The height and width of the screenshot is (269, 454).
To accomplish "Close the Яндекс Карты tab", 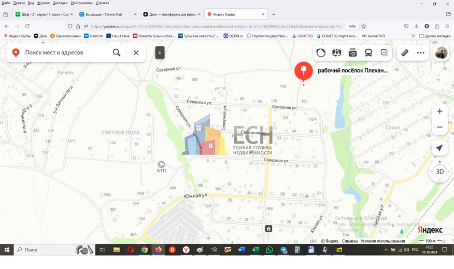I will coord(263,14).
